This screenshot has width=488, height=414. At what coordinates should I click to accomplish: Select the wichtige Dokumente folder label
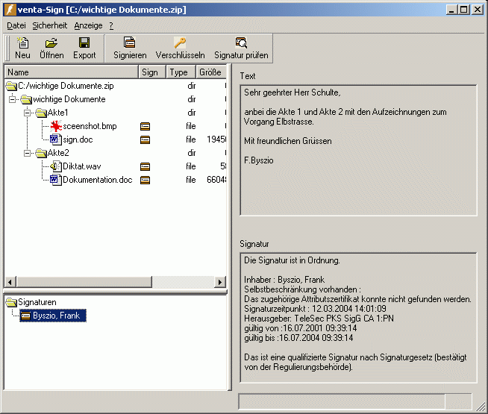(x=69, y=99)
